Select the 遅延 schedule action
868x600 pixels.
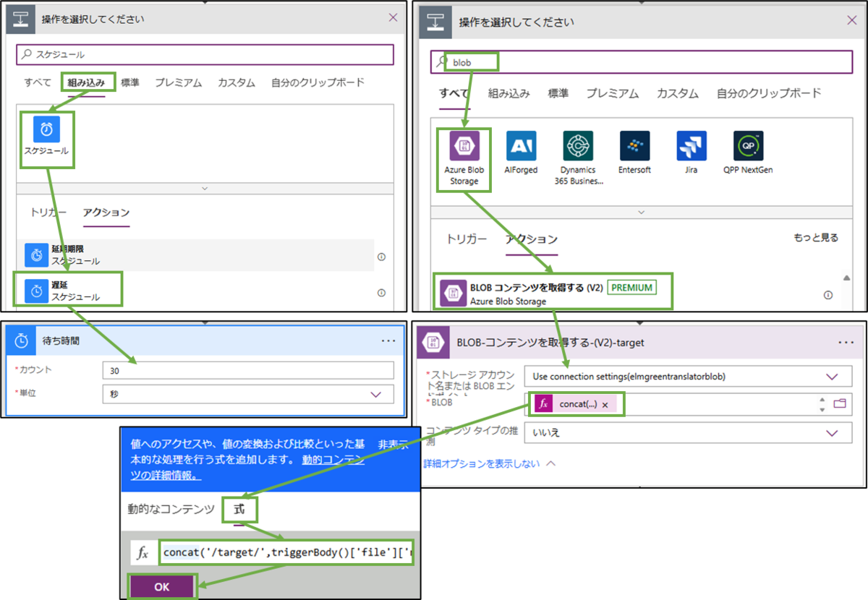click(x=197, y=291)
